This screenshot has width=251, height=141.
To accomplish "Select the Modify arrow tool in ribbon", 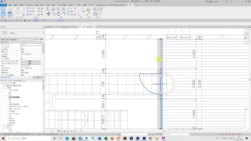I will pyautogui.click(x=3, y=11).
